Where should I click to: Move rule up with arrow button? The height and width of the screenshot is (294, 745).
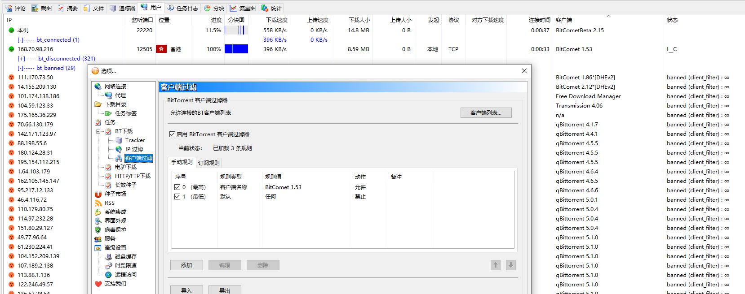496,265
